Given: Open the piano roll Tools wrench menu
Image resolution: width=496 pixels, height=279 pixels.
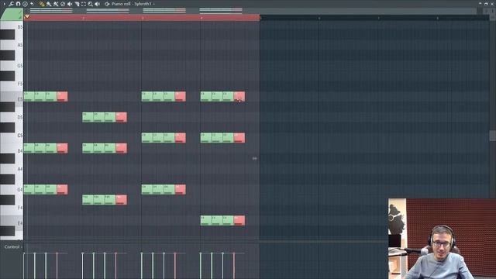Looking at the screenshot, I should click(x=11, y=4).
